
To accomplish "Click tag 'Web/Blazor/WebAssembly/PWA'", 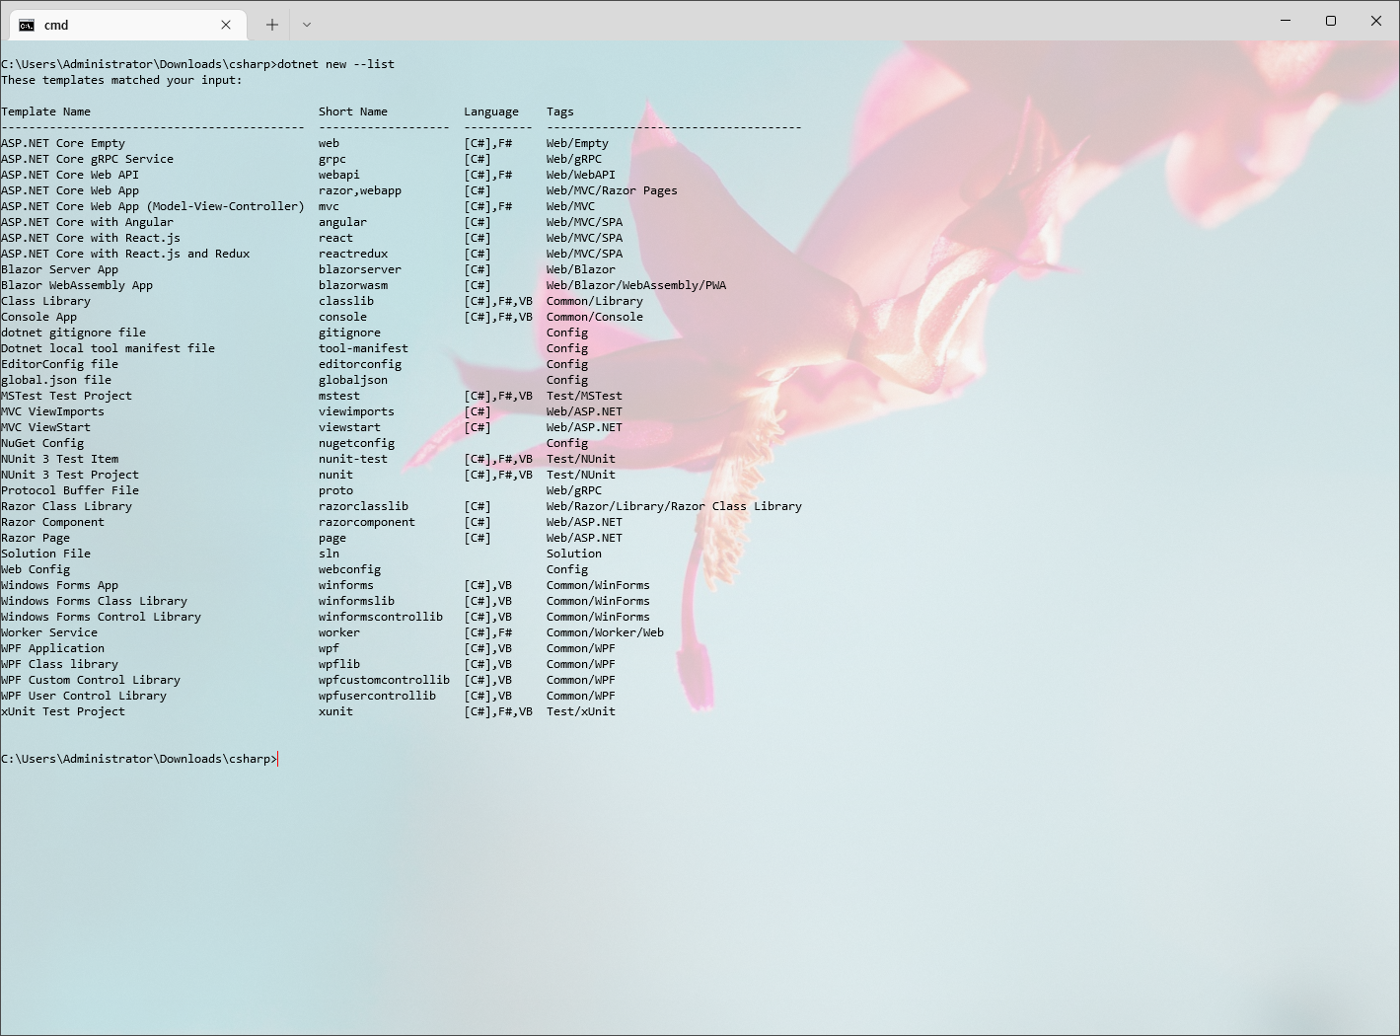I will 636,285.
